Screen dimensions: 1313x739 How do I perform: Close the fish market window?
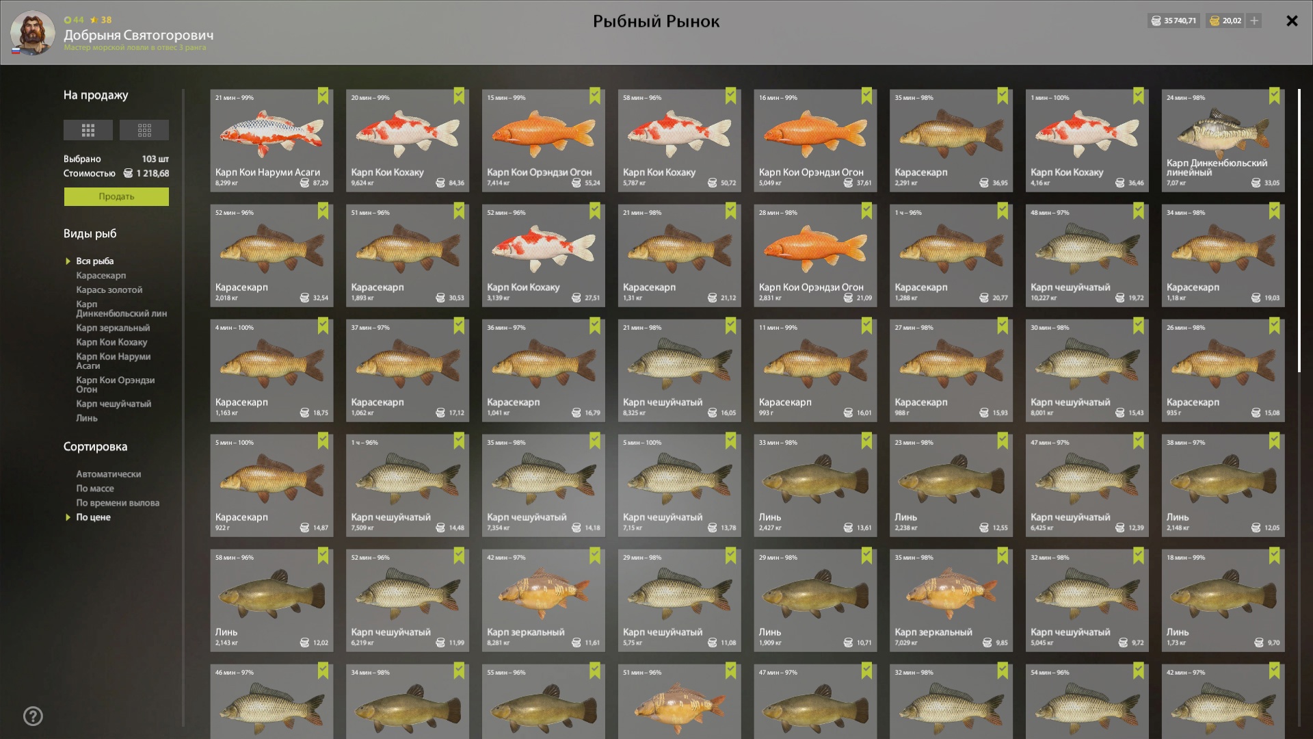[x=1292, y=21]
